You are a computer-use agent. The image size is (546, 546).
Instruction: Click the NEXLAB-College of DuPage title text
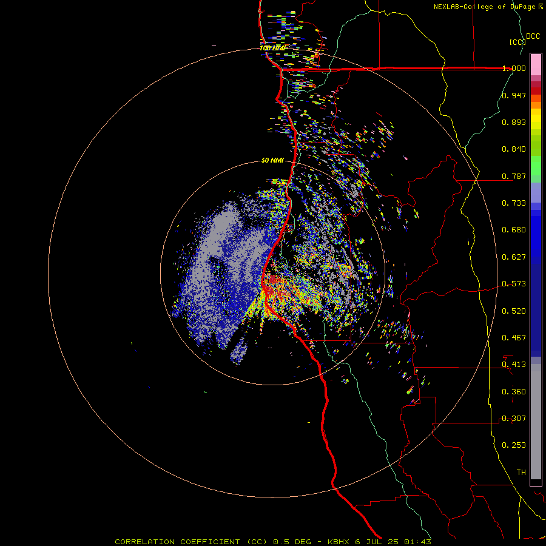(x=485, y=7)
